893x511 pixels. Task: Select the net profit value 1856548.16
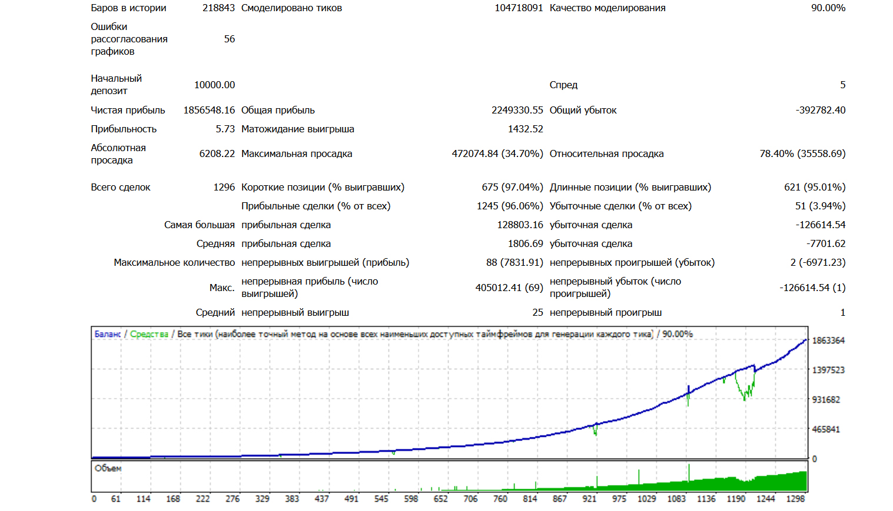(209, 110)
